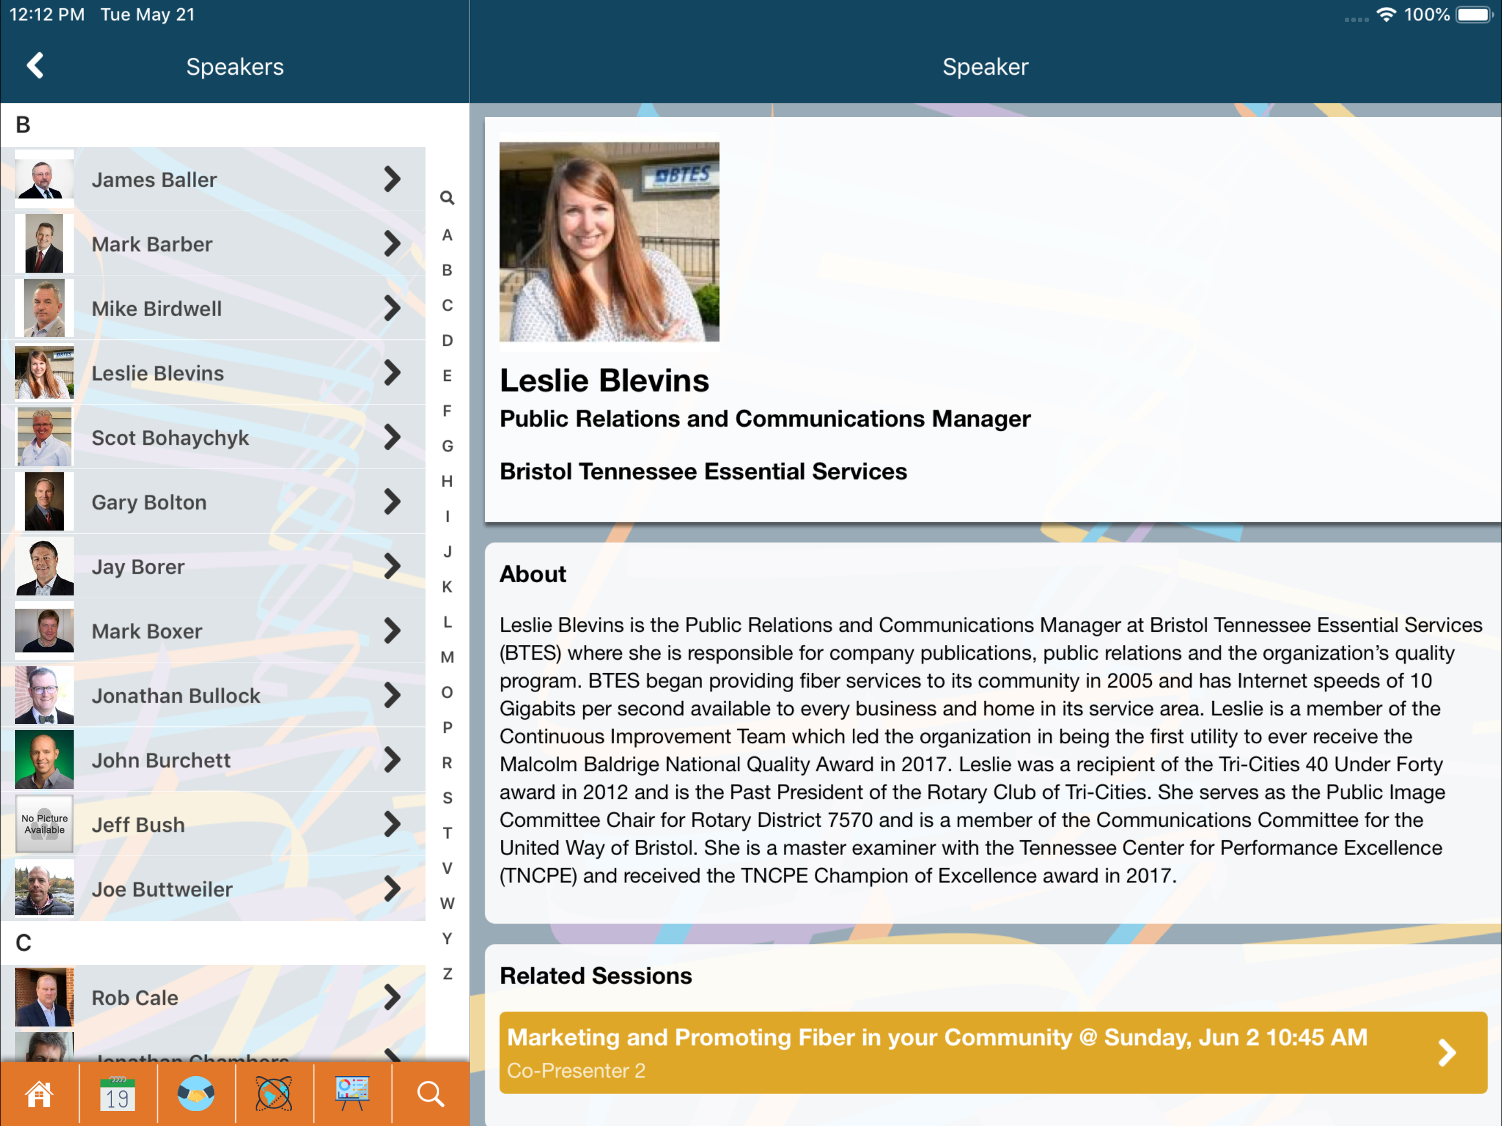Open Mark Barber's chevron arrow
1502x1126 pixels.
[392, 244]
